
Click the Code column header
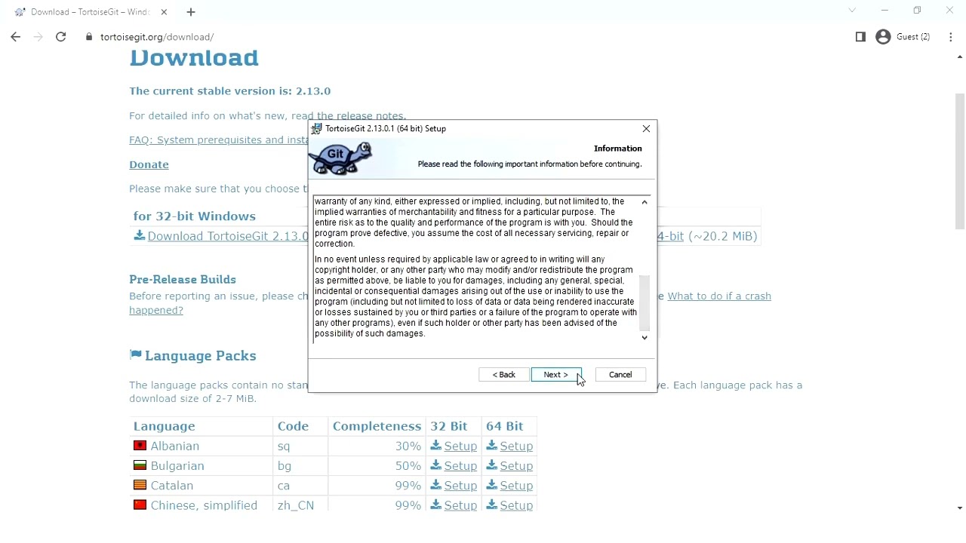tap(294, 427)
